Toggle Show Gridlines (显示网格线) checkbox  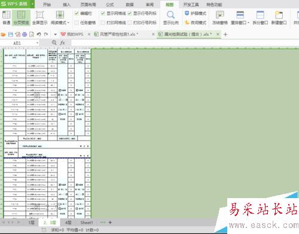(x=103, y=13)
